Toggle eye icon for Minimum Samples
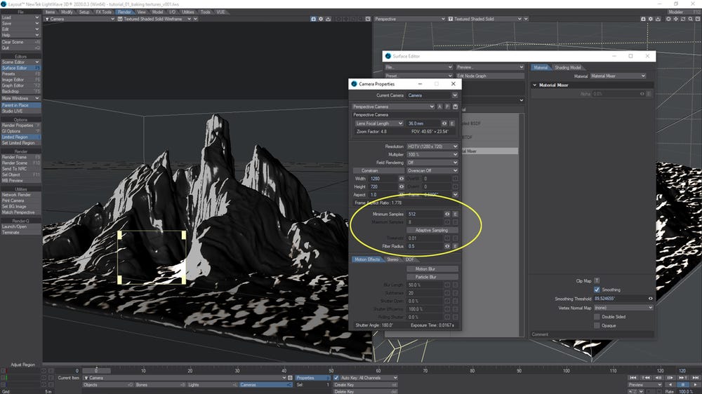The image size is (702, 394). point(446,215)
